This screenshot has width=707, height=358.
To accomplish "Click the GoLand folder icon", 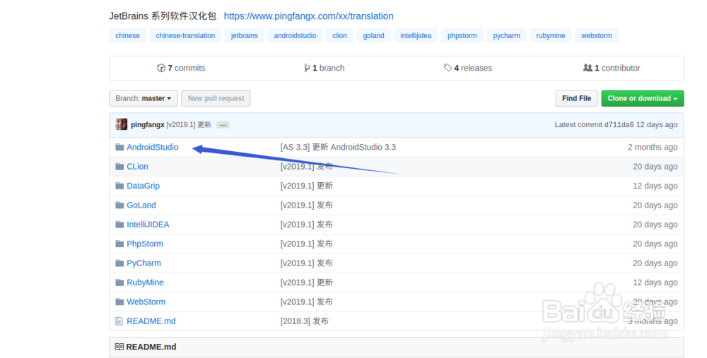I will tap(119, 205).
